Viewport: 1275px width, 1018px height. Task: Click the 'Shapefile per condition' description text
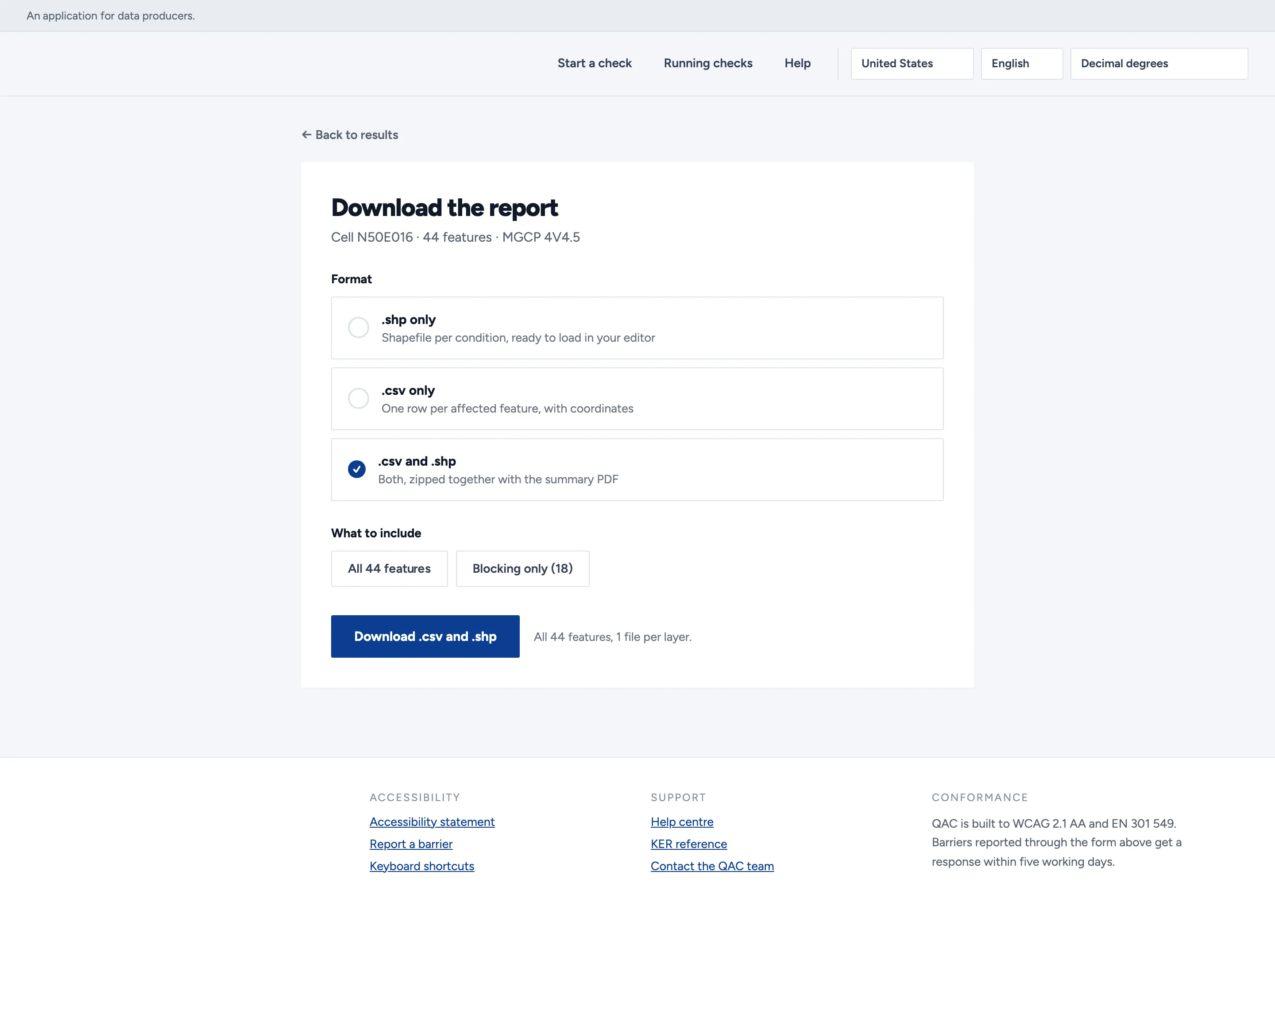tap(518, 338)
